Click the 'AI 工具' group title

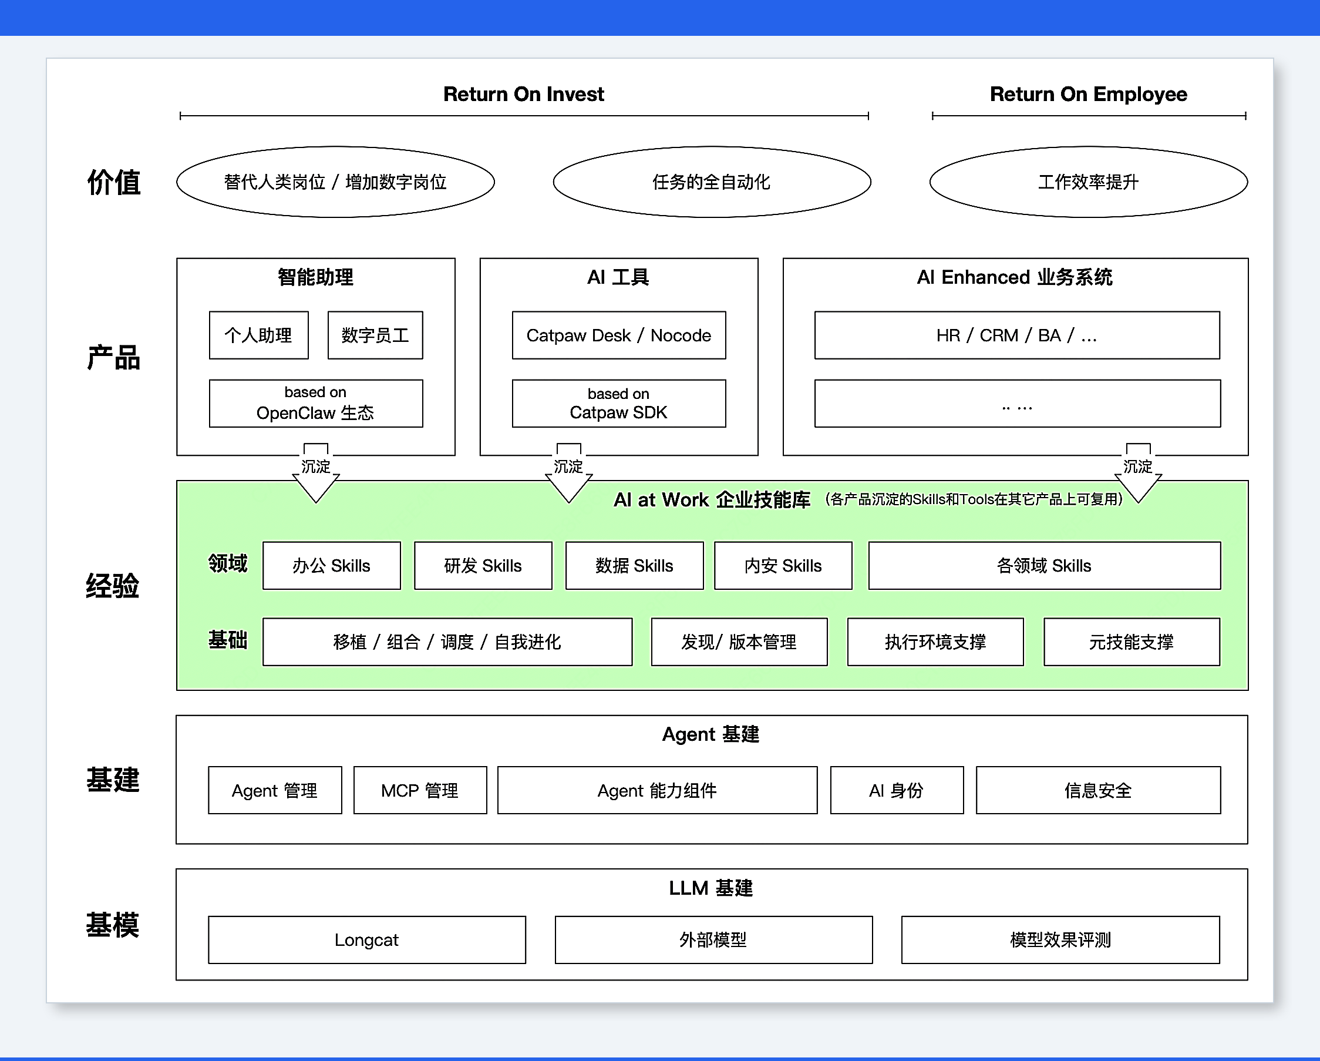618,277
